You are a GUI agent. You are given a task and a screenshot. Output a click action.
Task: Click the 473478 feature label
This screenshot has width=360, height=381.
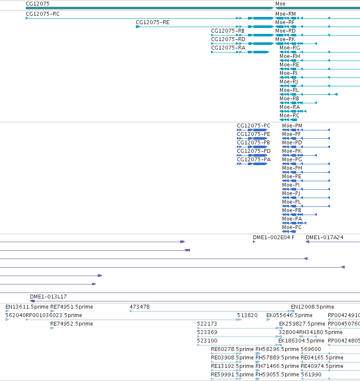(140, 307)
